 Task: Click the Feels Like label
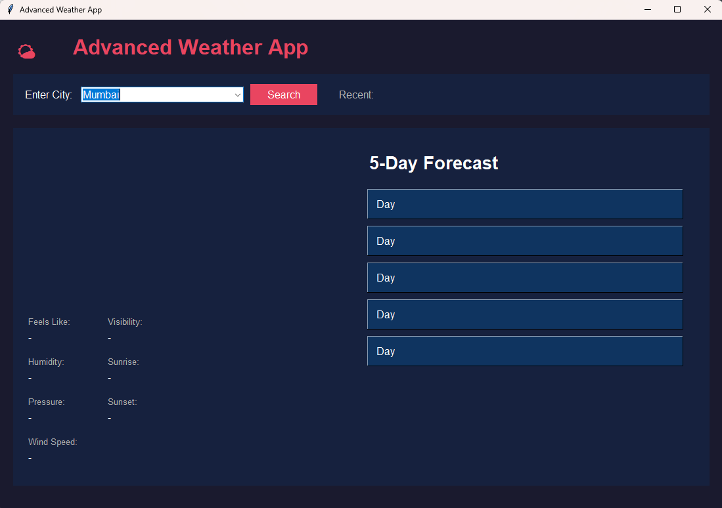(x=49, y=322)
